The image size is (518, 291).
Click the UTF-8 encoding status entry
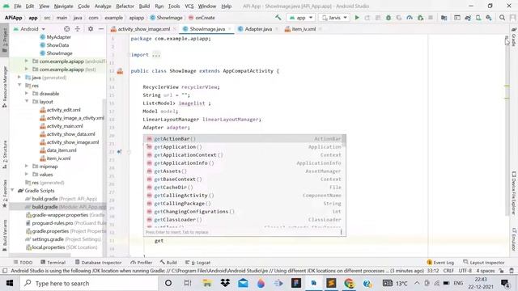(465, 271)
